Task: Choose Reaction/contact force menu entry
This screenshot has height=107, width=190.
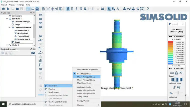Action: point(58,102)
